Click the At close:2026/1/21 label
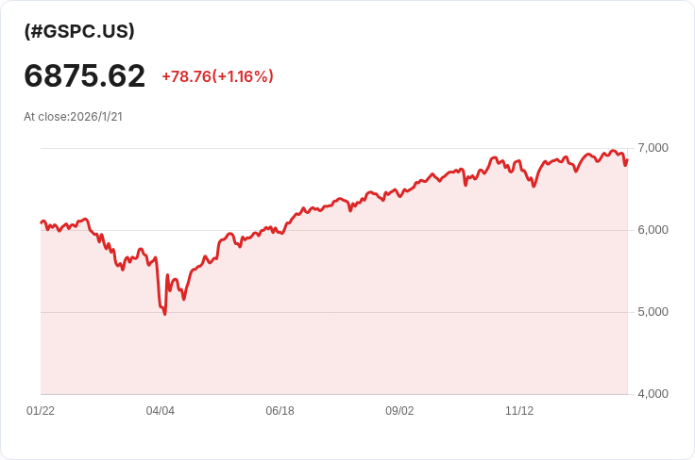 click(73, 117)
